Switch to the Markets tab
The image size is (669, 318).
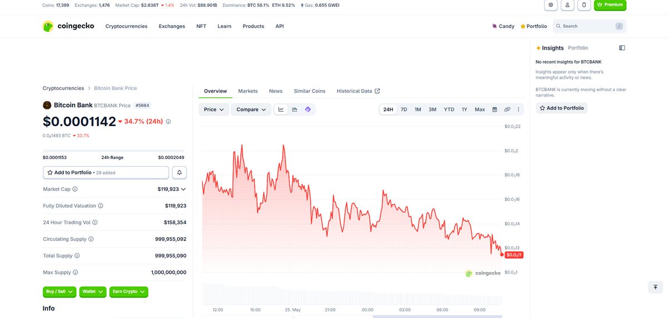click(248, 91)
